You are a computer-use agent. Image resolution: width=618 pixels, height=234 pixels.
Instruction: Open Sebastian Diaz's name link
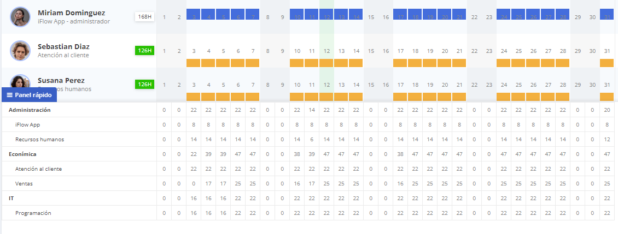click(63, 47)
